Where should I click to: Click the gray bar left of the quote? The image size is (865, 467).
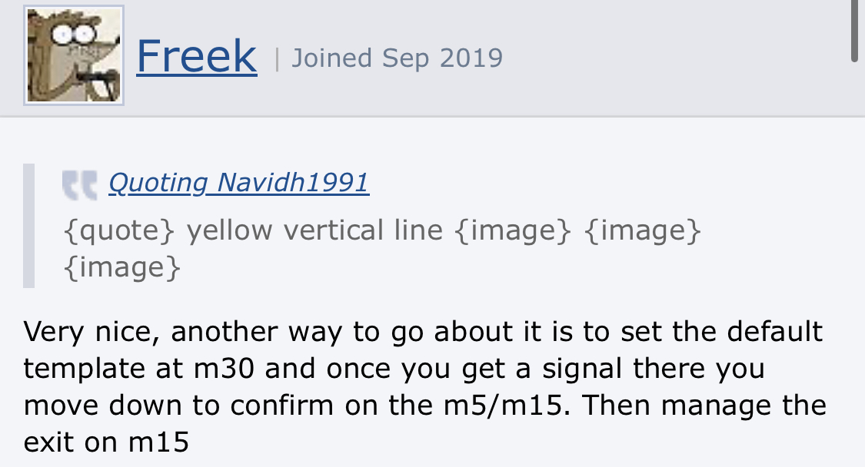pos(29,226)
